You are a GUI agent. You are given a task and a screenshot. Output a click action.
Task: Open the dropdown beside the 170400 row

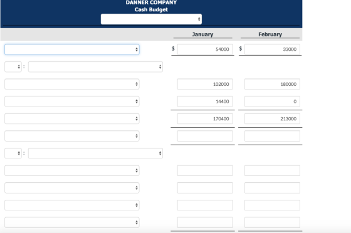click(x=72, y=119)
